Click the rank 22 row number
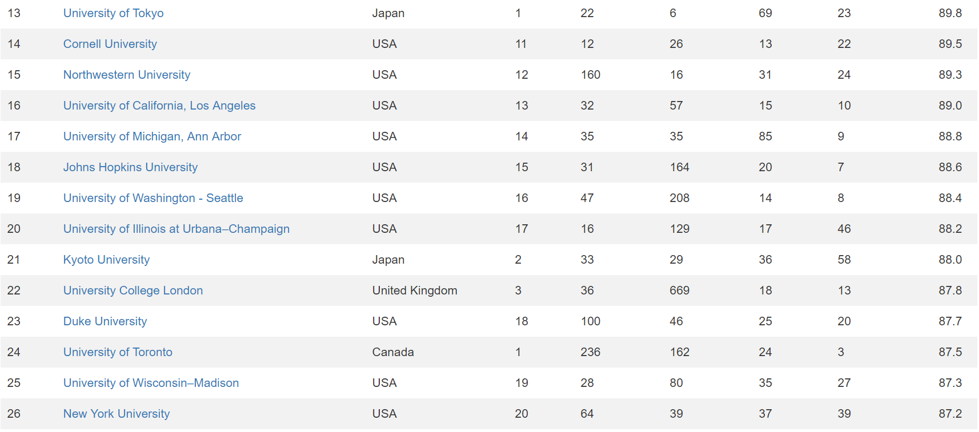979x432 pixels. click(x=14, y=290)
